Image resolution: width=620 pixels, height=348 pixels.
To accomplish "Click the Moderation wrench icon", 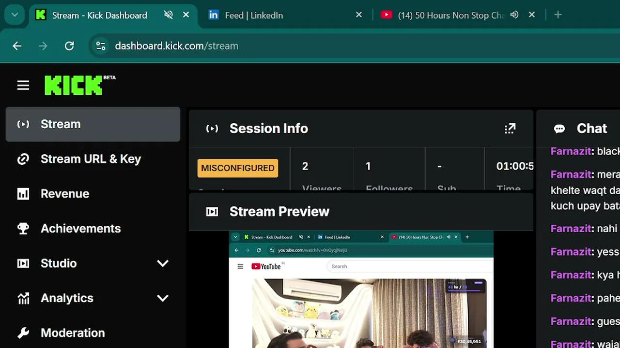I will click(23, 333).
